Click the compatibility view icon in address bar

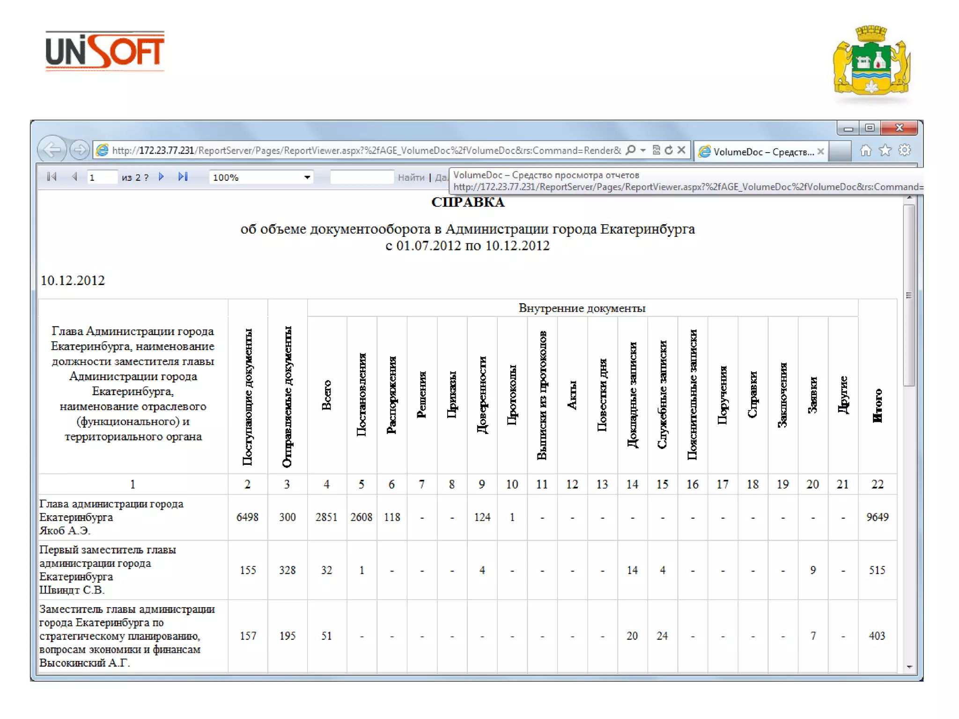657,150
